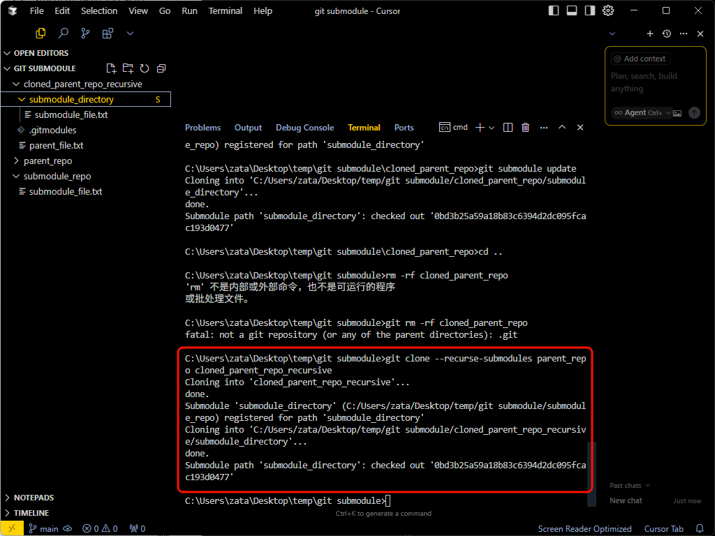Split the terminal panel
715x536 pixels.
coord(508,127)
